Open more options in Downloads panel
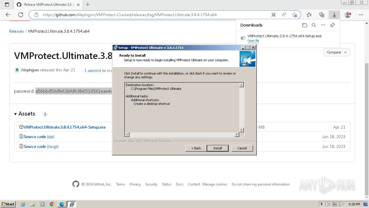This screenshot has width=369, height=208. click(x=323, y=25)
